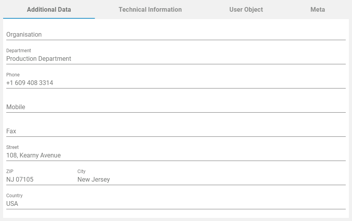Viewport: 352px width, 221px height.
Task: Switch to the Technical Information tab
Action: pyautogui.click(x=150, y=9)
